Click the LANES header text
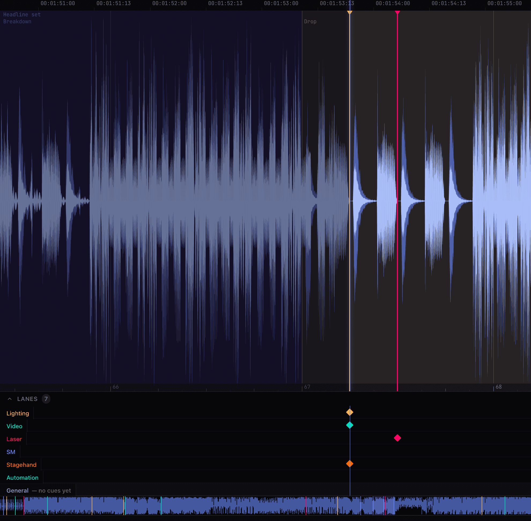 (x=27, y=399)
